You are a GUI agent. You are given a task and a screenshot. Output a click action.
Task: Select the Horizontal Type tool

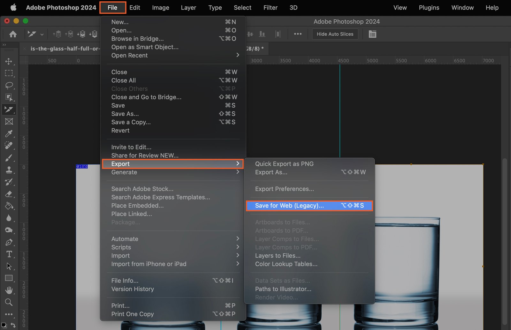[x=9, y=254]
